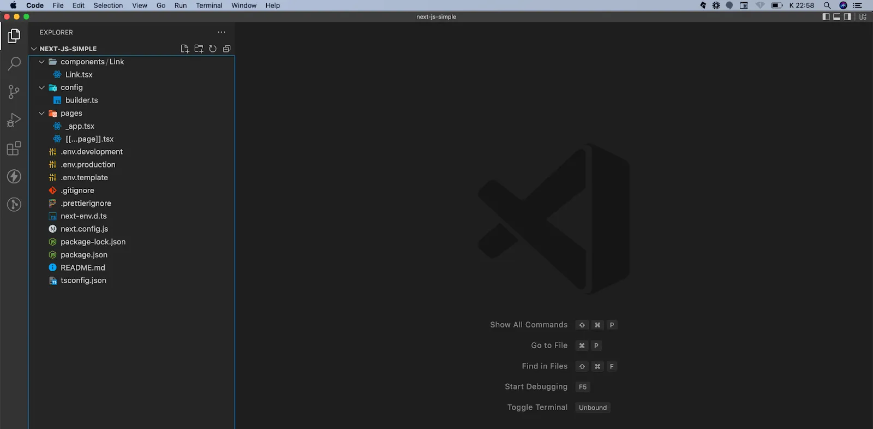Open customize layout icon

point(863,17)
